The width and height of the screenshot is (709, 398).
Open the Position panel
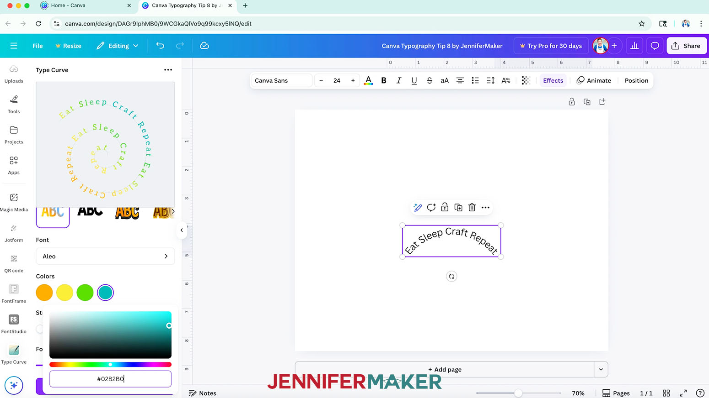point(636,80)
